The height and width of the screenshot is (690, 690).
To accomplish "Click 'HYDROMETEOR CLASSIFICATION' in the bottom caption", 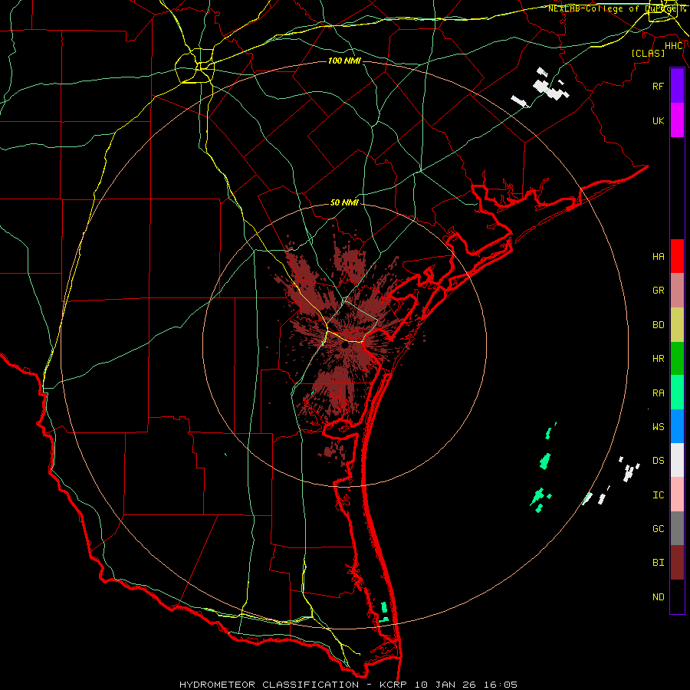I will click(x=269, y=685).
